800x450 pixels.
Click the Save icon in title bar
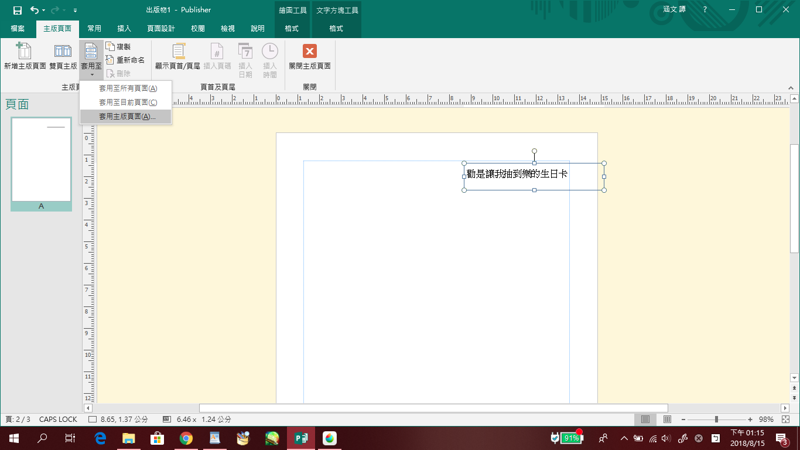point(18,10)
